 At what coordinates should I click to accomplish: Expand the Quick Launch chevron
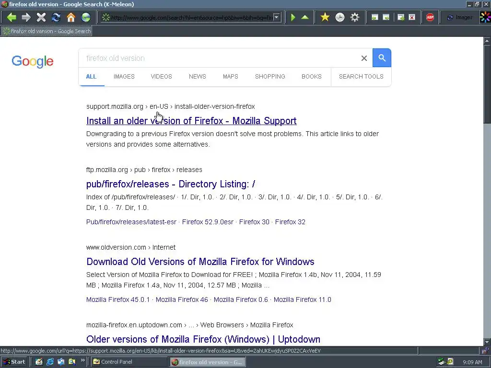tap(82, 360)
